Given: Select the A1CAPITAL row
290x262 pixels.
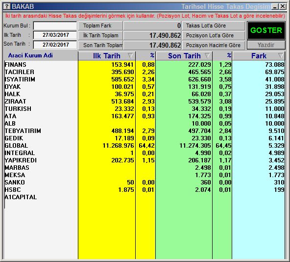Looking at the screenshot, I should tap(145, 197).
